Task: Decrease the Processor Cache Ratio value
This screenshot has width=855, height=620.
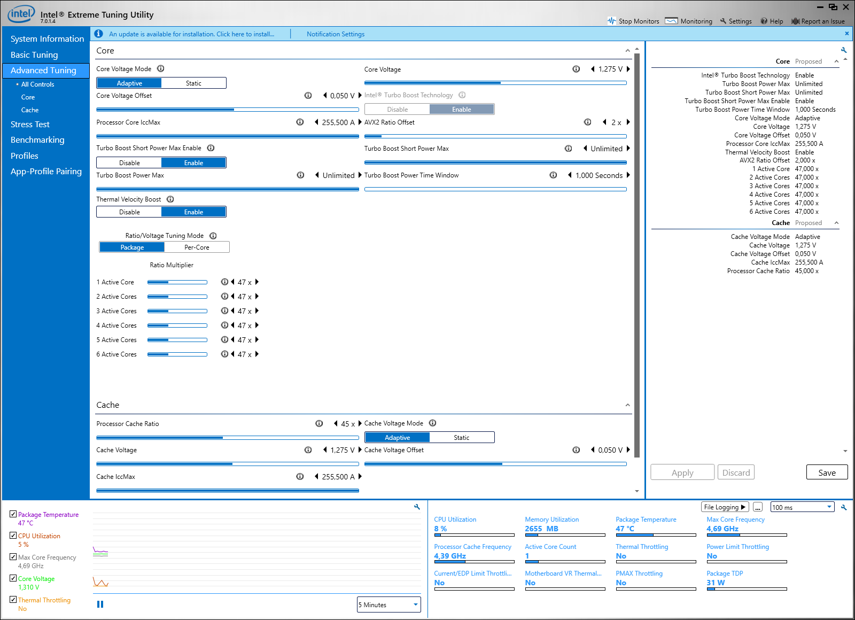Action: pos(336,423)
